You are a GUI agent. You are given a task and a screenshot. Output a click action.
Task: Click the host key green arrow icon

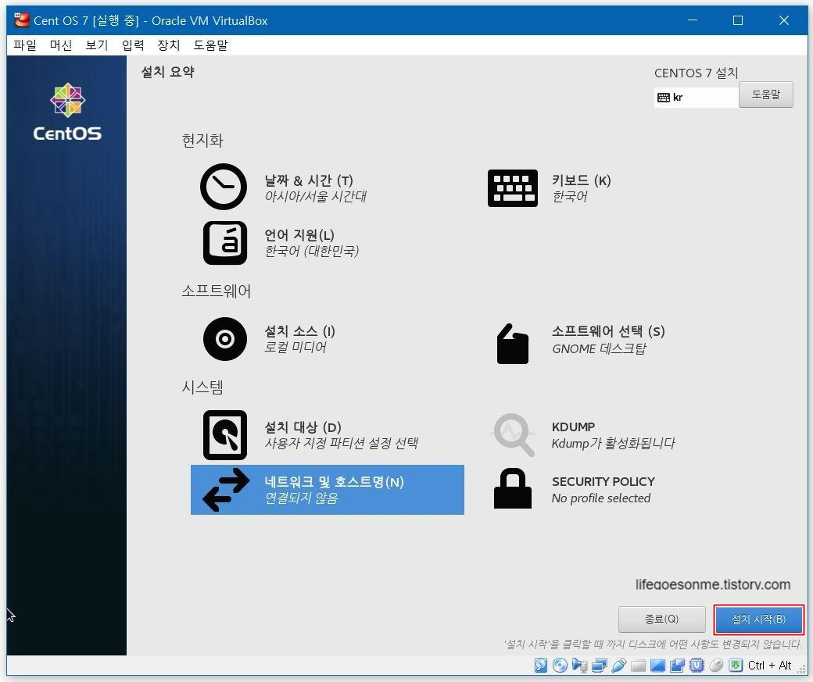point(736,665)
